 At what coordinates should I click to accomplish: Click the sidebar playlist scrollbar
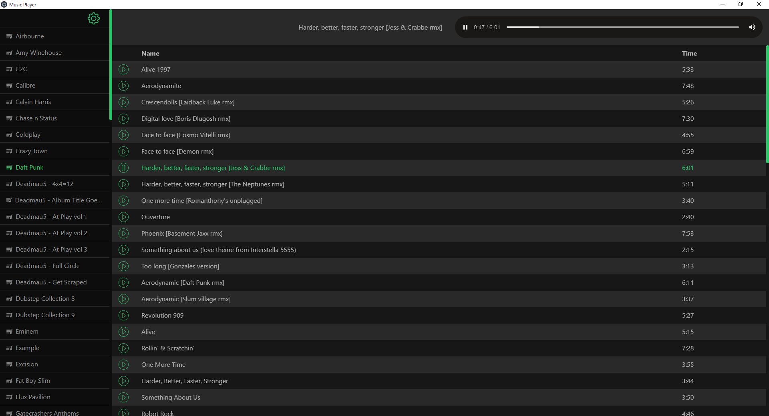point(111,64)
